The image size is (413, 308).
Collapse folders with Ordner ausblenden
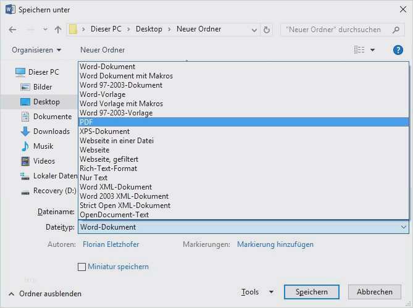point(45,294)
